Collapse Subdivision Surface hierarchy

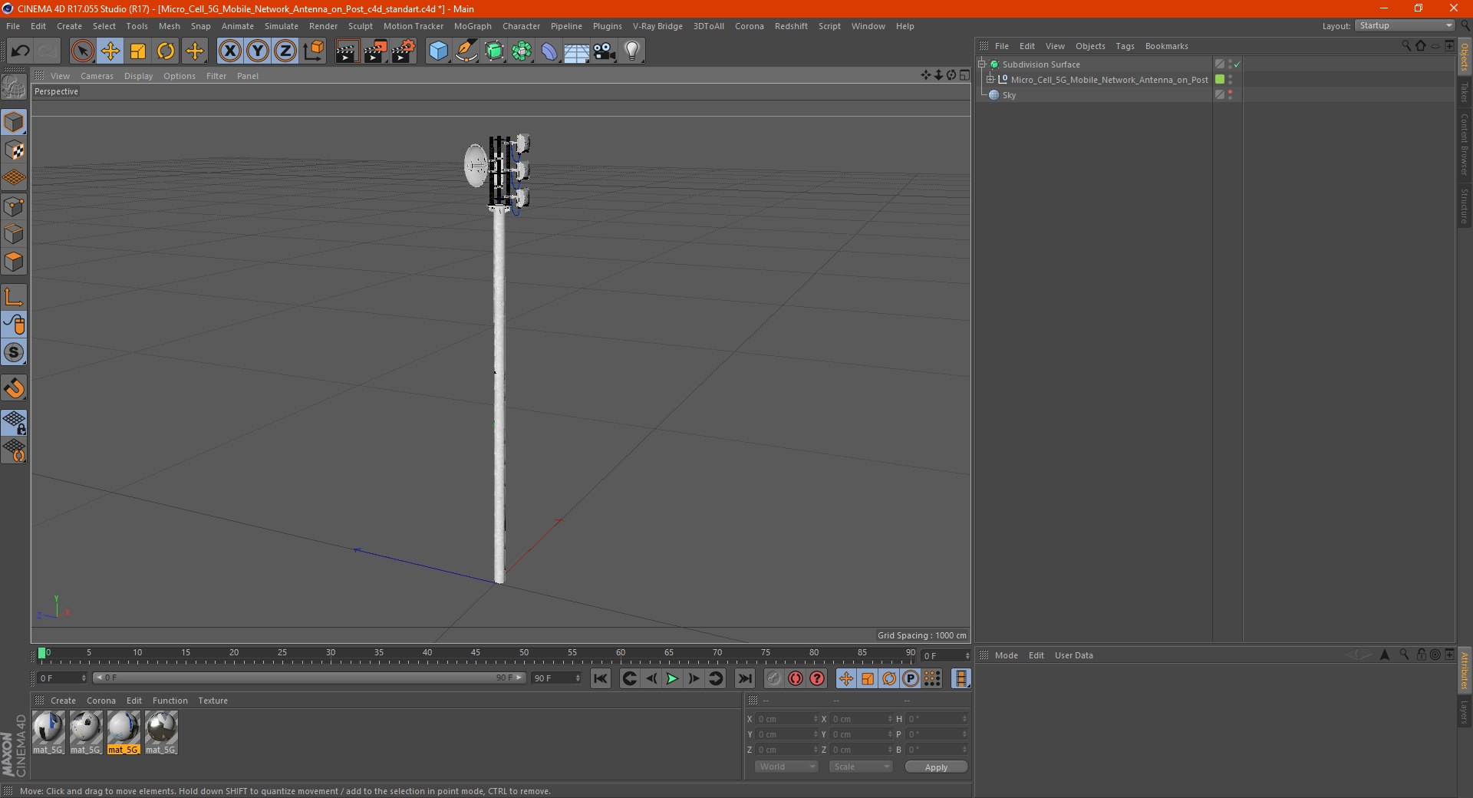pos(981,64)
